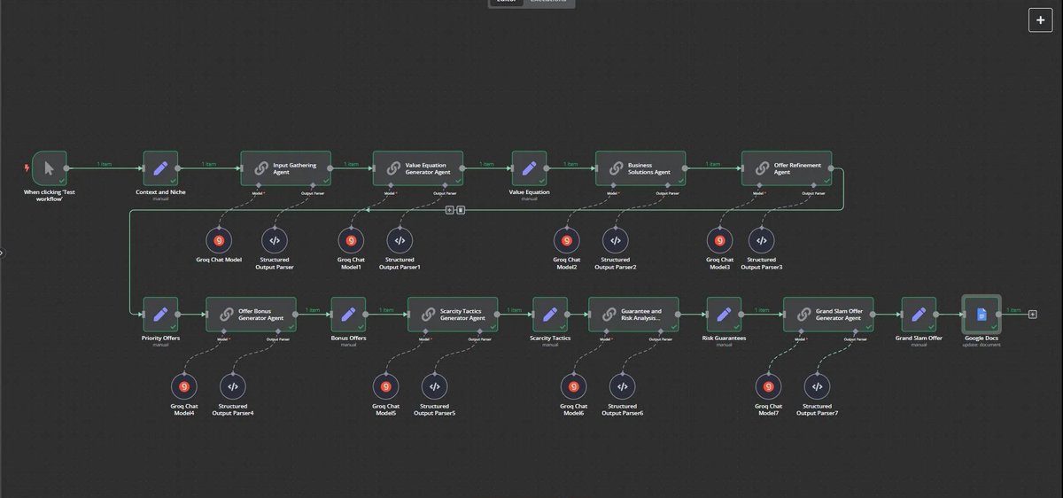Open the Grand Slam Offer Generator Agent node
Image resolution: width=1063 pixels, height=498 pixels.
[829, 314]
